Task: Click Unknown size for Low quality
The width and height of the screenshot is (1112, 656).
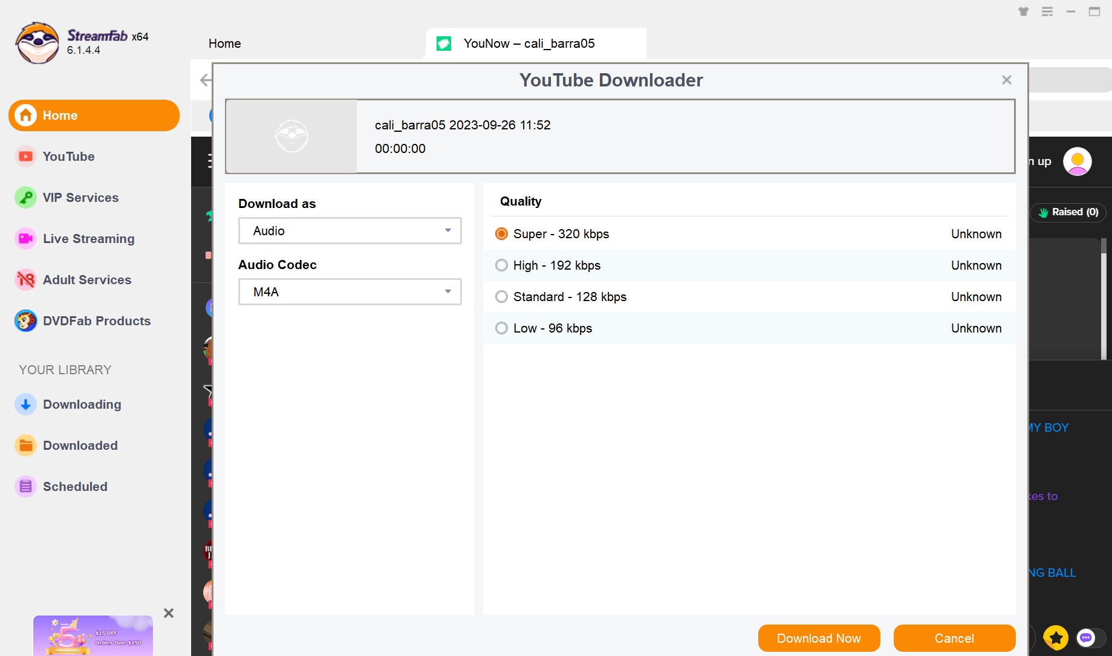Action: pos(976,328)
